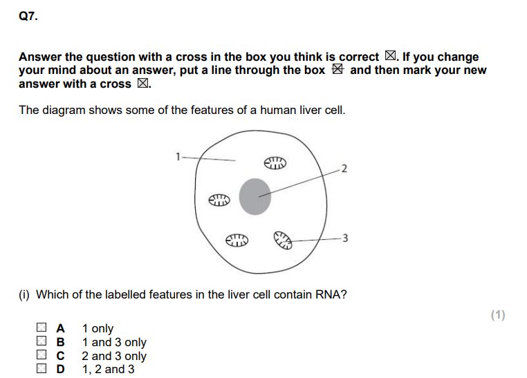527x378 pixels.
Task: Click the Q7. question heading
Action: click(28, 16)
